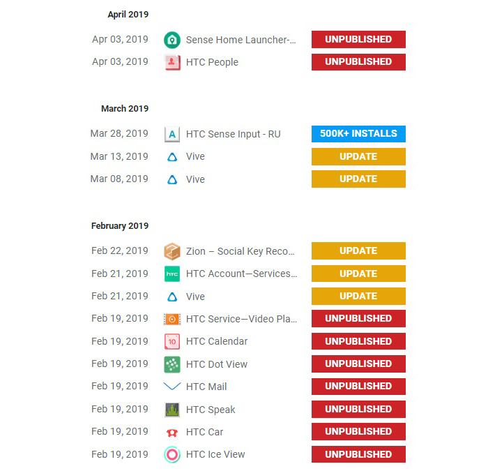Screen dimensions: 488x471
Task: Click the Sense Home Launcher app icon
Action: tap(172, 40)
